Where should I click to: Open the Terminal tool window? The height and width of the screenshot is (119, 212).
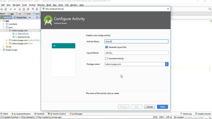[39, 114]
